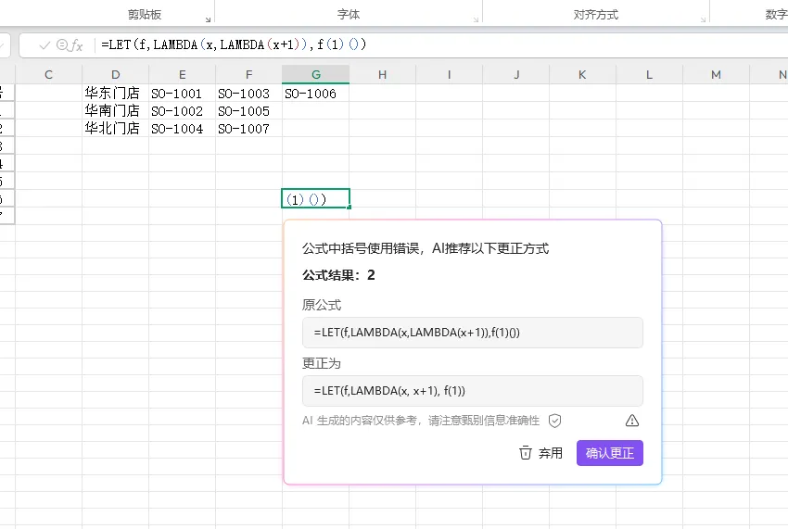The image size is (788, 529).
Task: Select column K header
Action: 582,75
